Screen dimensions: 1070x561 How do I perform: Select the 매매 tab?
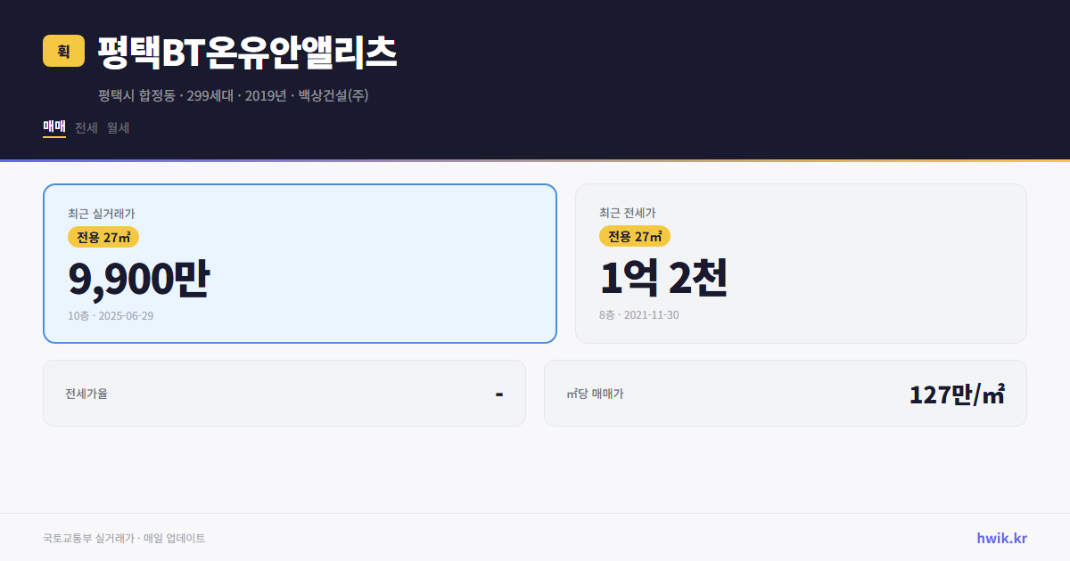point(53,127)
